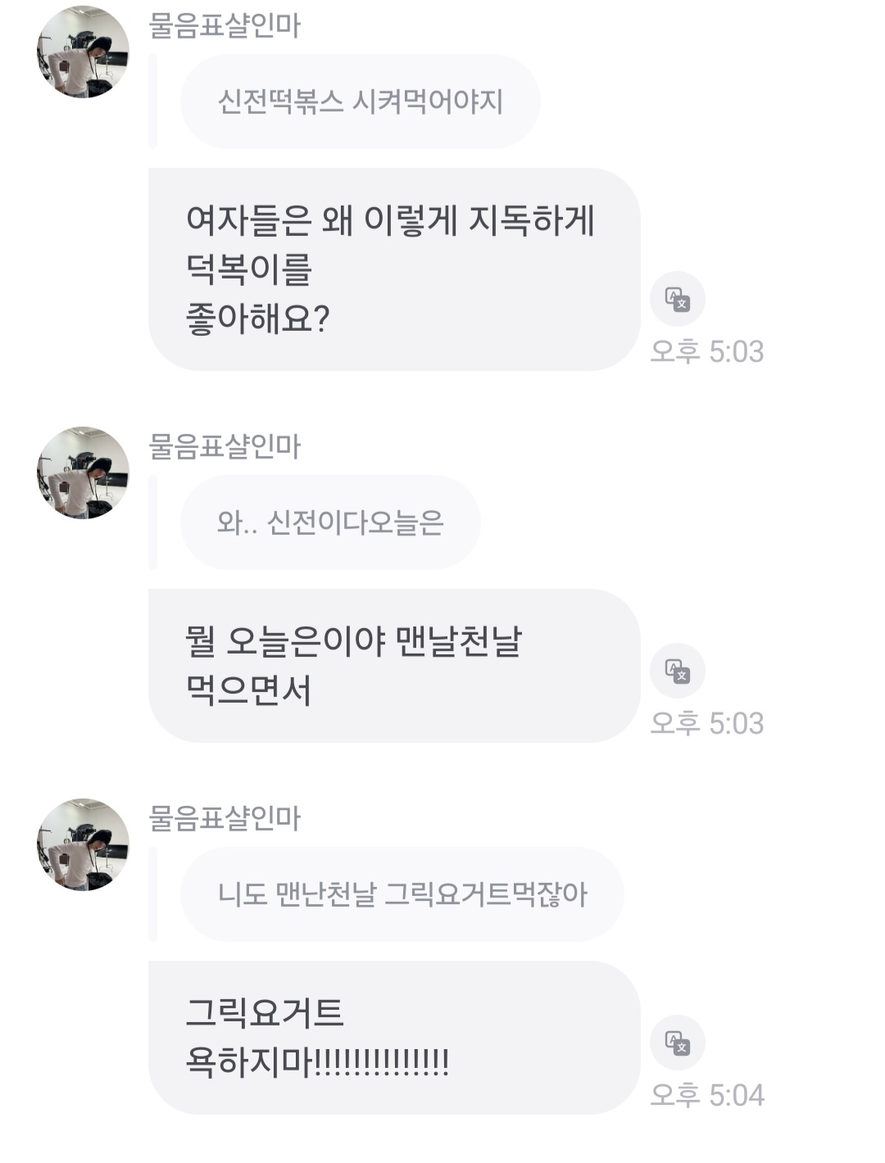Open profile photo beside the 그릭요거트먹잖아 quote
Viewport: 885px width, 1163px height.
tap(83, 844)
